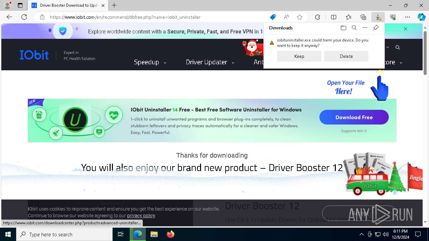Open a new browser tab
This screenshot has height=241, width=429.
pos(114,5)
